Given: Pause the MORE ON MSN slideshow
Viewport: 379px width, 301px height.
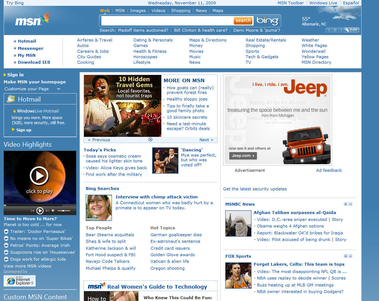Looking at the screenshot, I should coord(150,139).
